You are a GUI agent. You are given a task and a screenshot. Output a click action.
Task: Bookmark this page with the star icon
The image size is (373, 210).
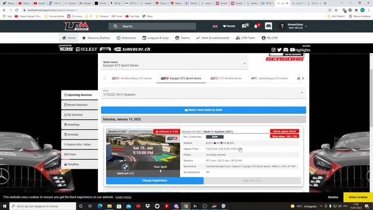[x=336, y=10]
